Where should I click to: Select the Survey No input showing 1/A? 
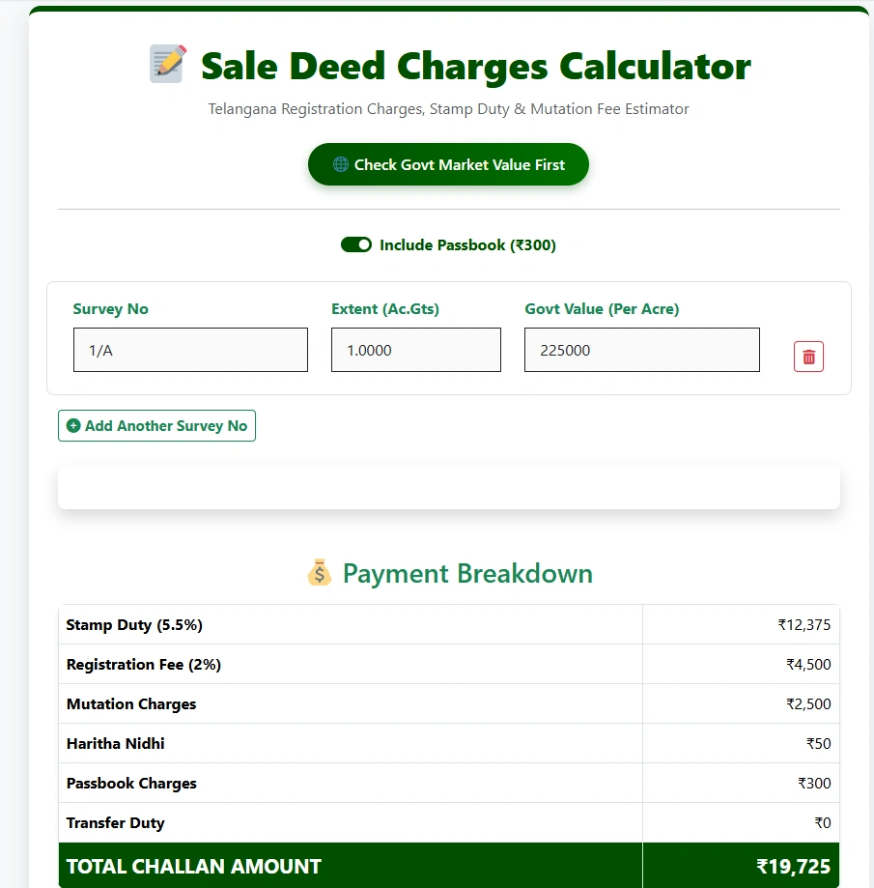(x=190, y=350)
